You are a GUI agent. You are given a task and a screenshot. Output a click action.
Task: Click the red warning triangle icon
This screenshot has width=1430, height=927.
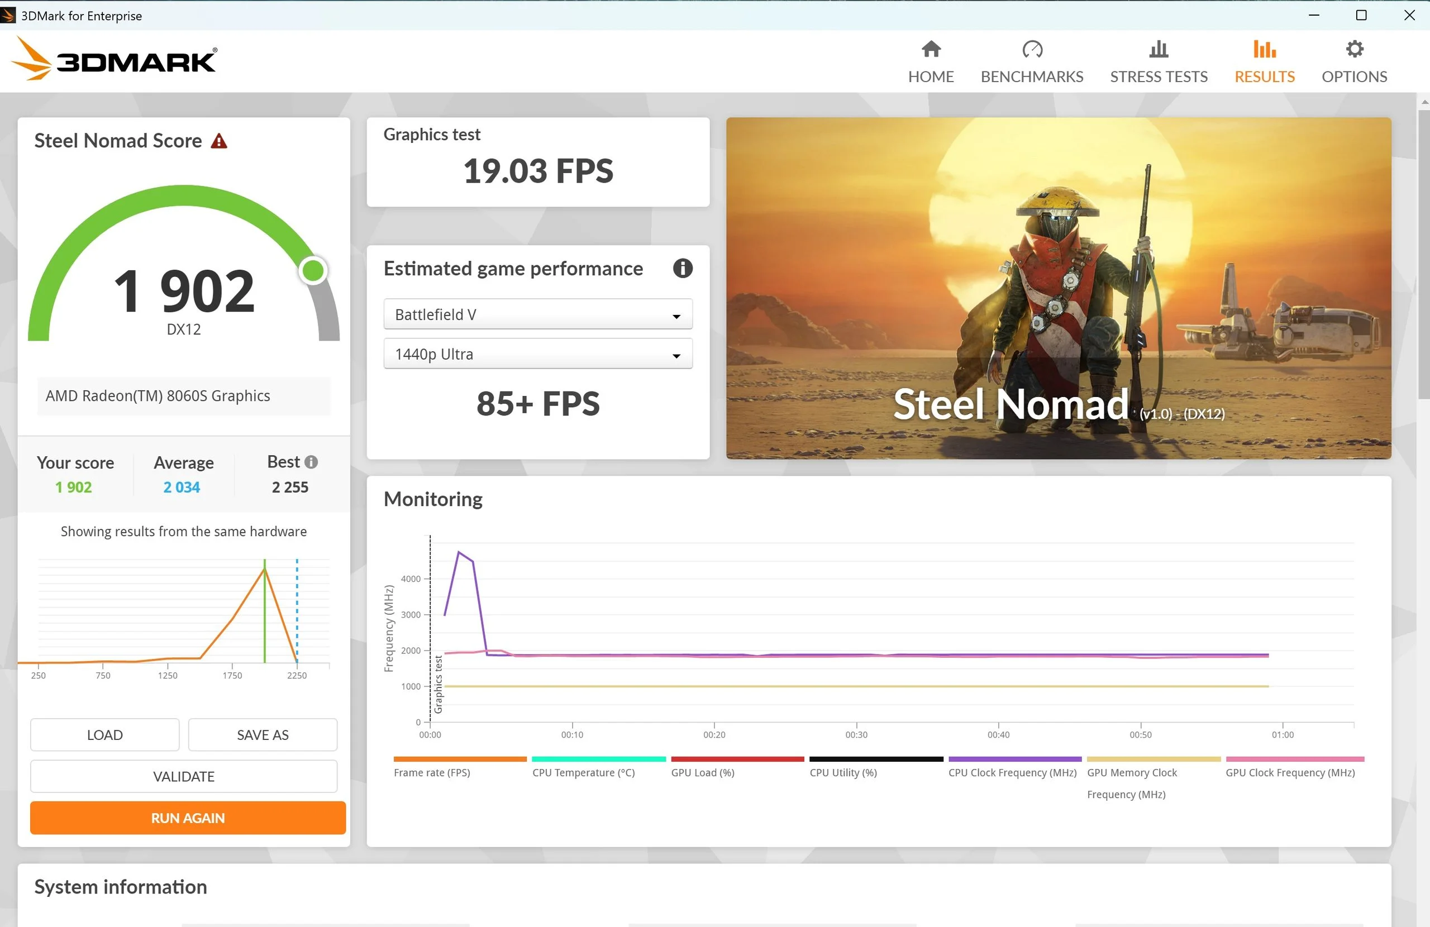tap(219, 141)
